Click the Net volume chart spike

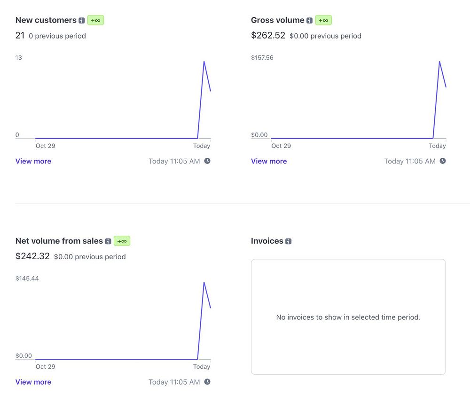[204, 282]
